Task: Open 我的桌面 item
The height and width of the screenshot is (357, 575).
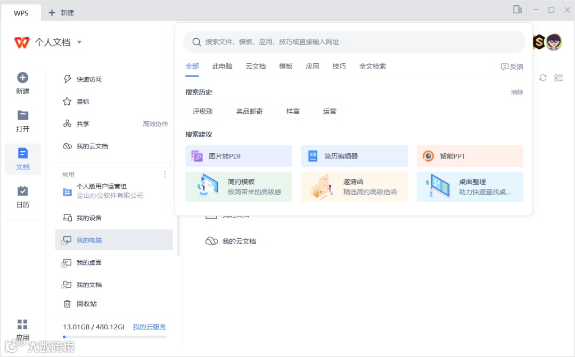Action: [114, 263]
